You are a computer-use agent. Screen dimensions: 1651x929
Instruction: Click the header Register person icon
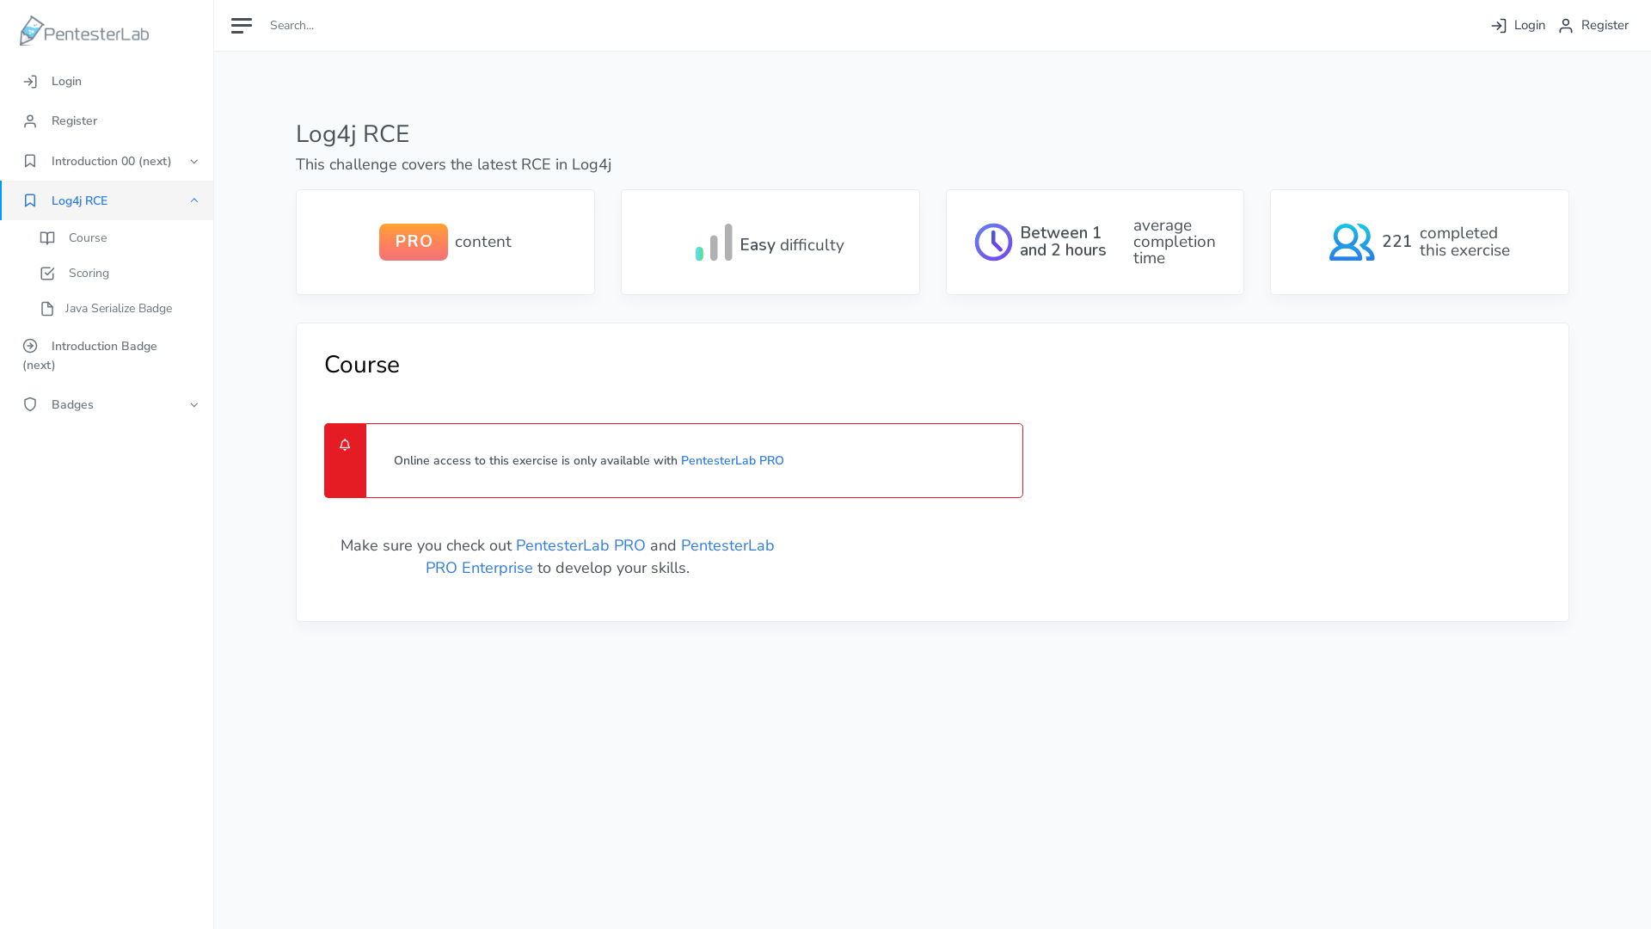pos(1566,26)
